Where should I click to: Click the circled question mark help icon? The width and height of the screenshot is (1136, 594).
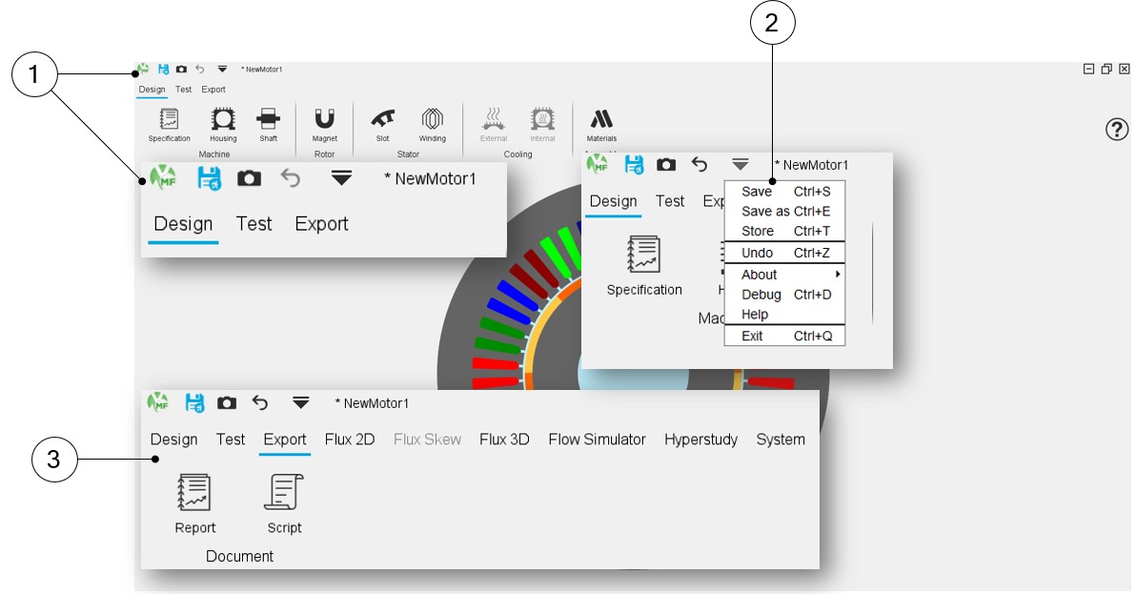click(1117, 130)
